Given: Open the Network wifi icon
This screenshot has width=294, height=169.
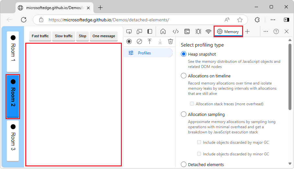Looking at the screenshot, I should pos(208,31).
